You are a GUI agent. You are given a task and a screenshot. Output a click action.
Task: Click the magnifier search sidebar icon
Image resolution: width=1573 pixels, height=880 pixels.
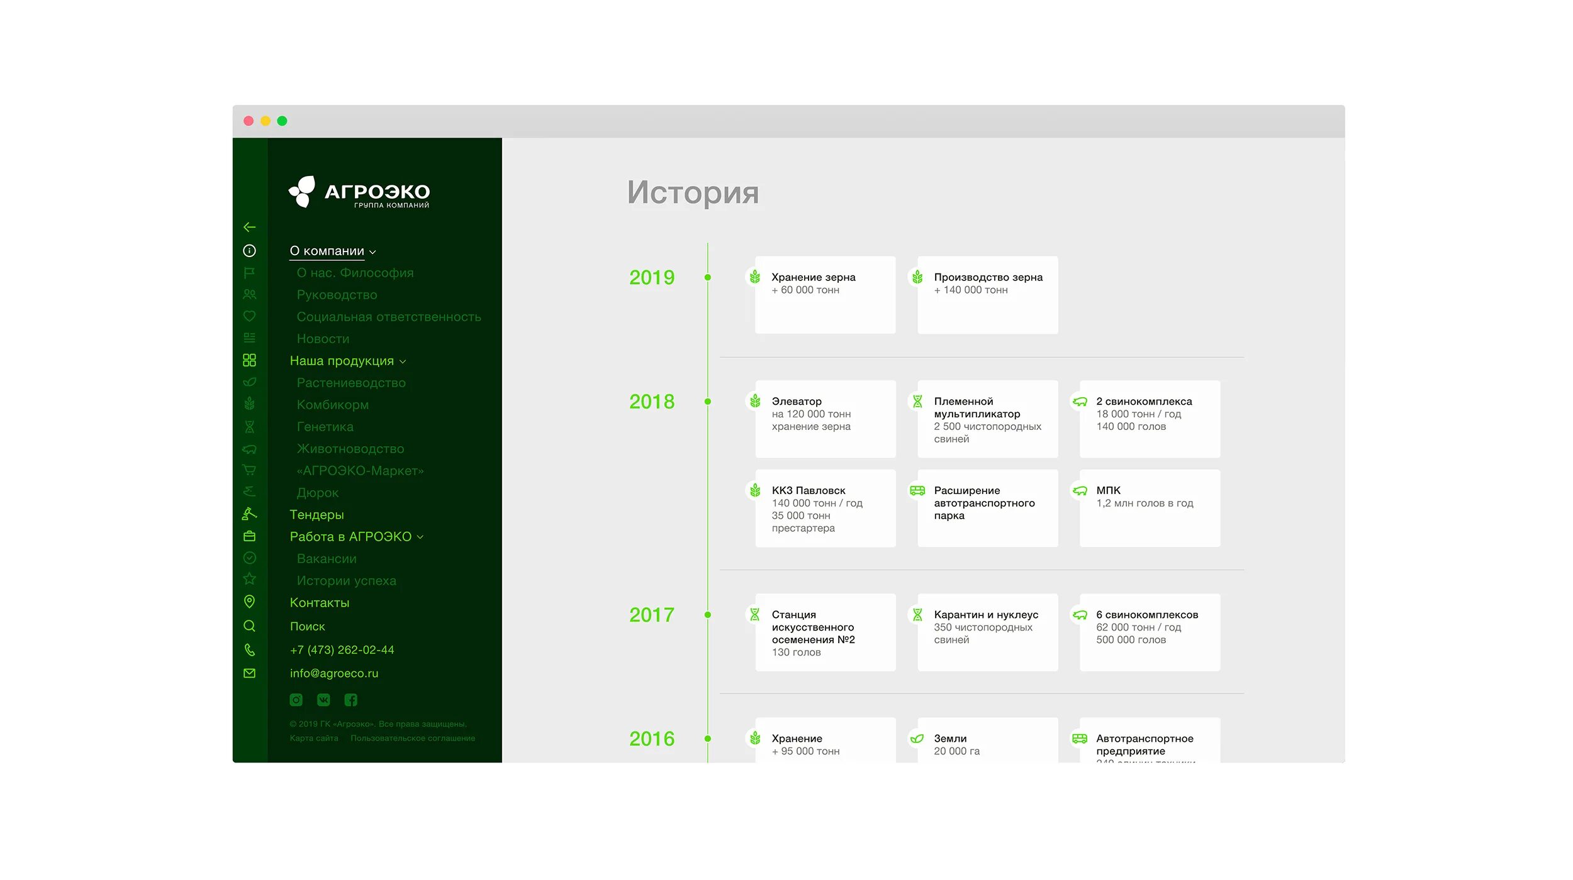coord(250,626)
